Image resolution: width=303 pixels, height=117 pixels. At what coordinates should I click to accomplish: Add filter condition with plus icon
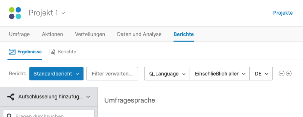289,74
